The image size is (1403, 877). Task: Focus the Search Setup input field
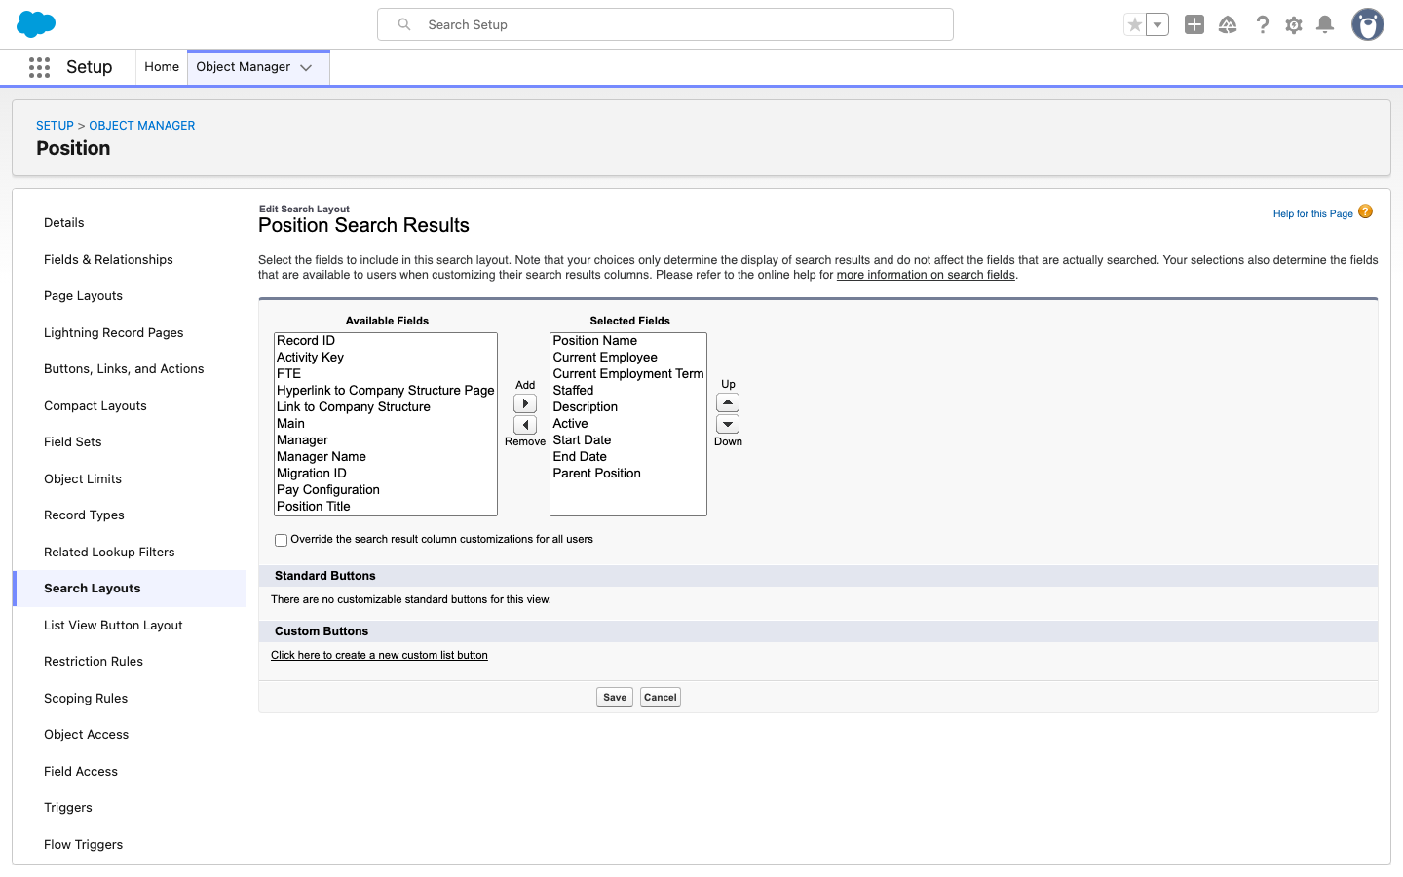[x=665, y=25]
